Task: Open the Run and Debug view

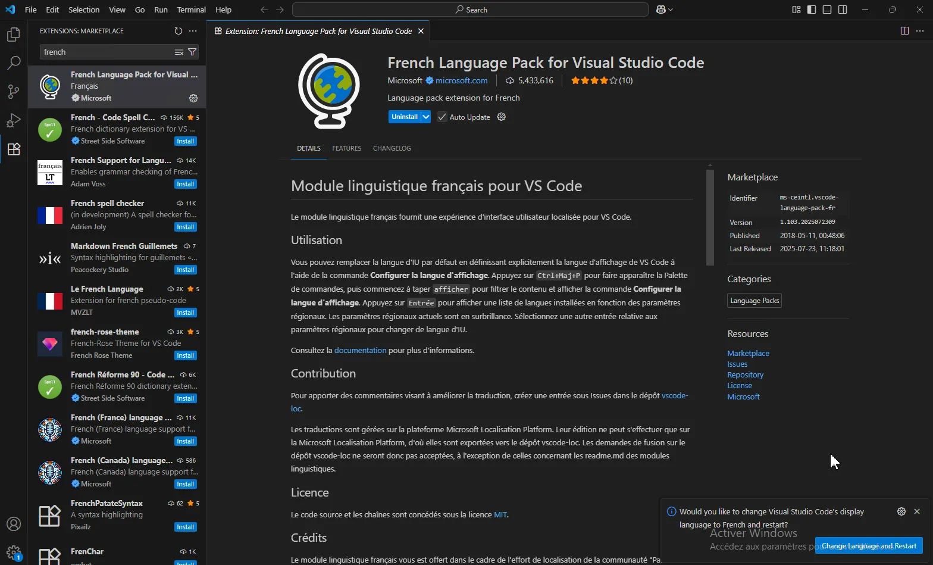Action: pos(13,120)
